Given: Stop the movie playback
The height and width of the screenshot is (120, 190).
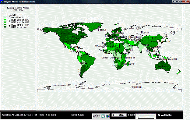Looking at the screenshot, I should (121, 115).
